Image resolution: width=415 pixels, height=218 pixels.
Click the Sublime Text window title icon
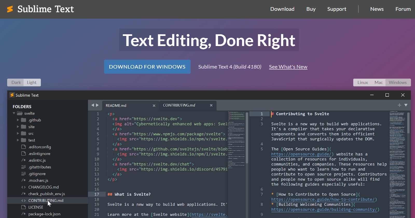(x=12, y=95)
